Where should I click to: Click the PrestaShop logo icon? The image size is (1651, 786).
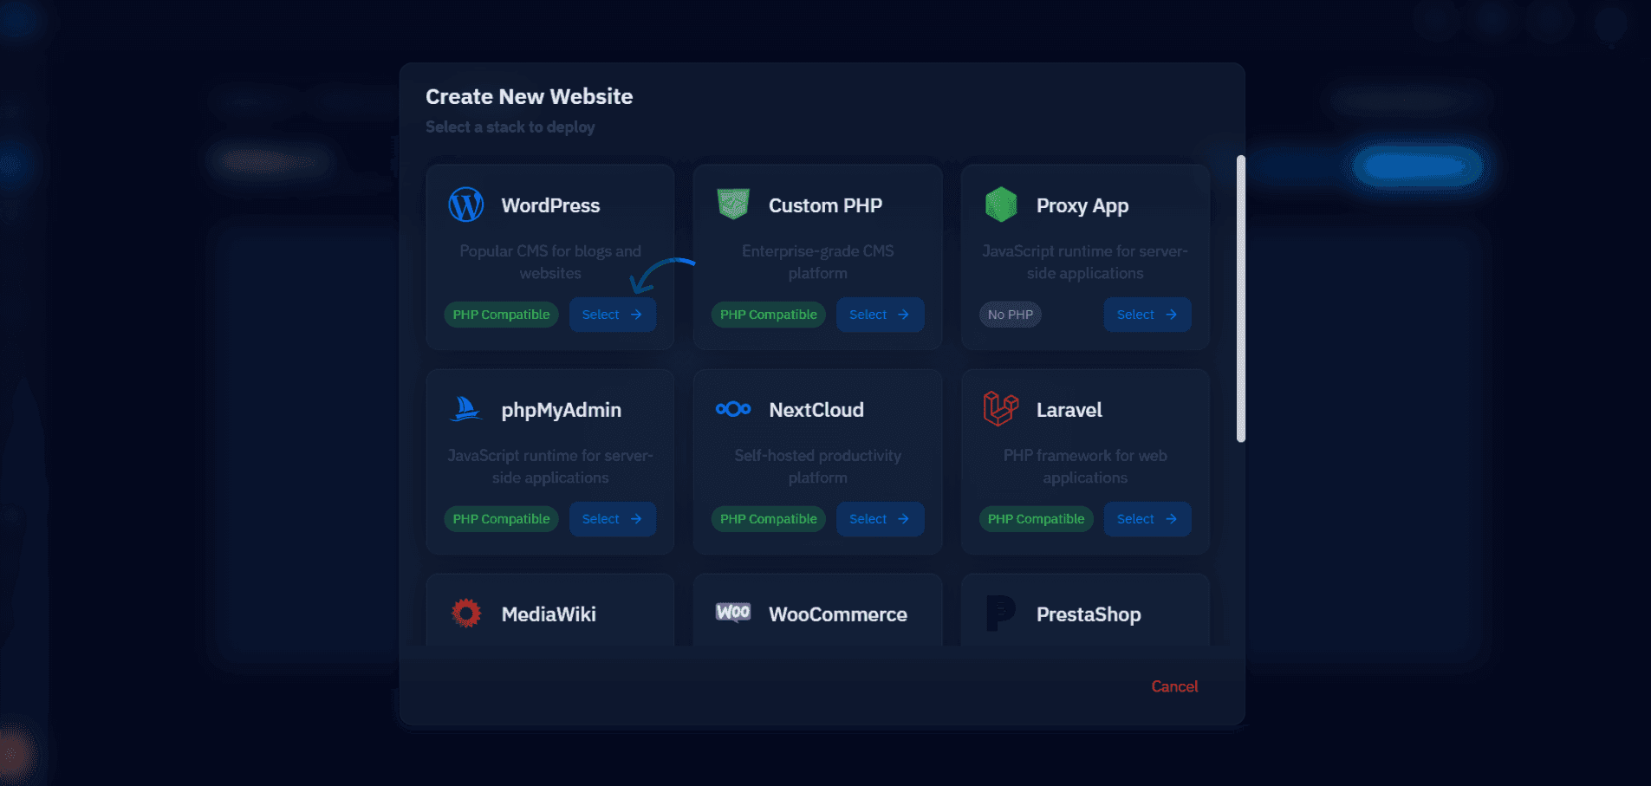tap(1001, 614)
